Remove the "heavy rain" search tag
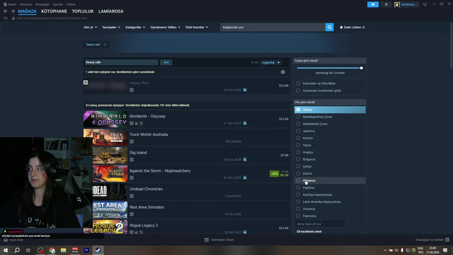This screenshot has width=453, height=255. click(x=105, y=45)
